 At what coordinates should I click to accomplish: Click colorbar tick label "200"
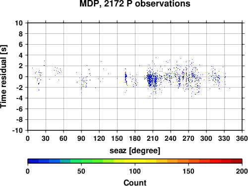point(242,171)
